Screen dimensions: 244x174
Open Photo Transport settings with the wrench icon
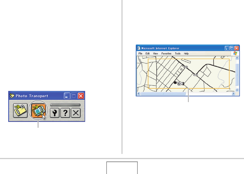[x=54, y=113]
